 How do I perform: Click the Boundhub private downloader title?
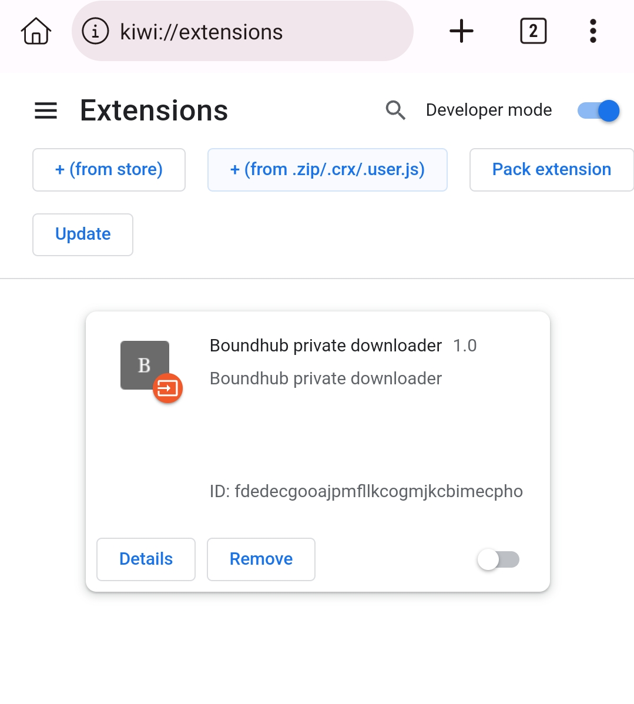[326, 346]
